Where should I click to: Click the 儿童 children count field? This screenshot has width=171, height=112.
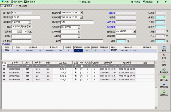[24, 32]
